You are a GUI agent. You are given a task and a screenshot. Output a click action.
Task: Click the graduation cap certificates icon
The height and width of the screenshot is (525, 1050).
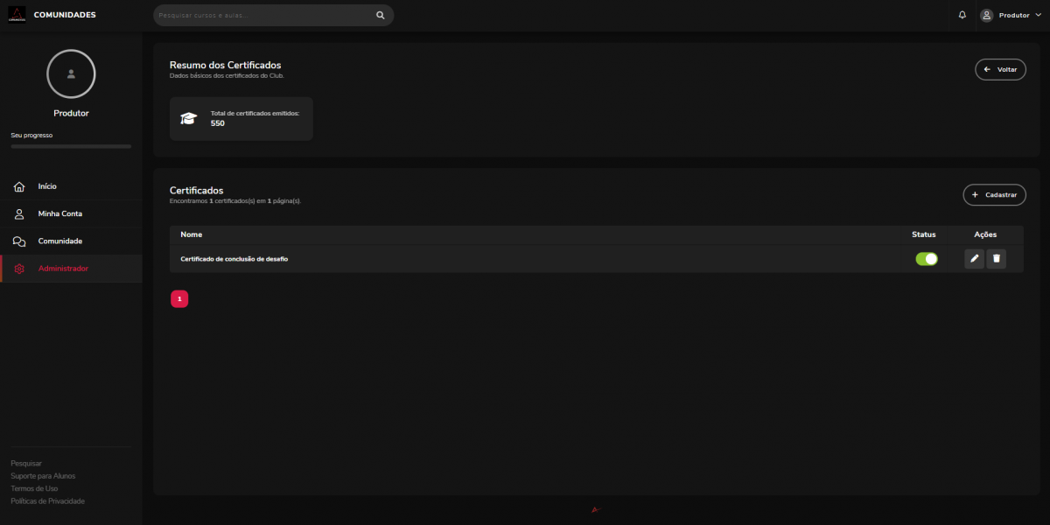pos(188,119)
